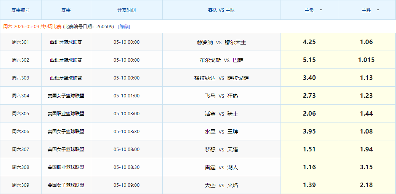Click match number 周六305
Screen dimensions: 396x194
pos(21,114)
